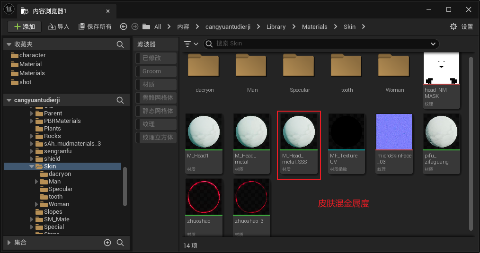The height and width of the screenshot is (253, 480).
Task: Toggle the Groom filter
Action: pos(154,71)
